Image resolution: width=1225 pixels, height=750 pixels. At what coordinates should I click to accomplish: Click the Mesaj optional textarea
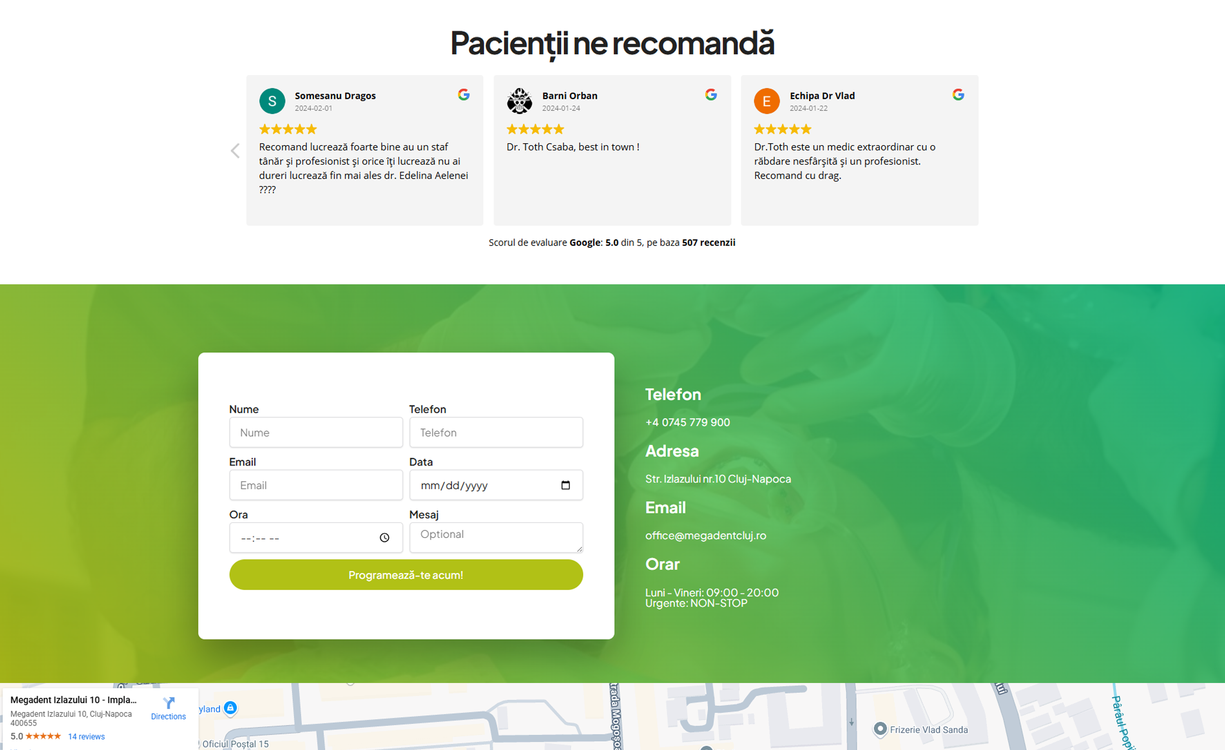496,537
